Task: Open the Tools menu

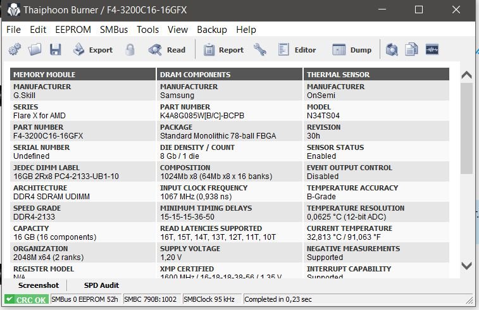Action: (x=147, y=30)
